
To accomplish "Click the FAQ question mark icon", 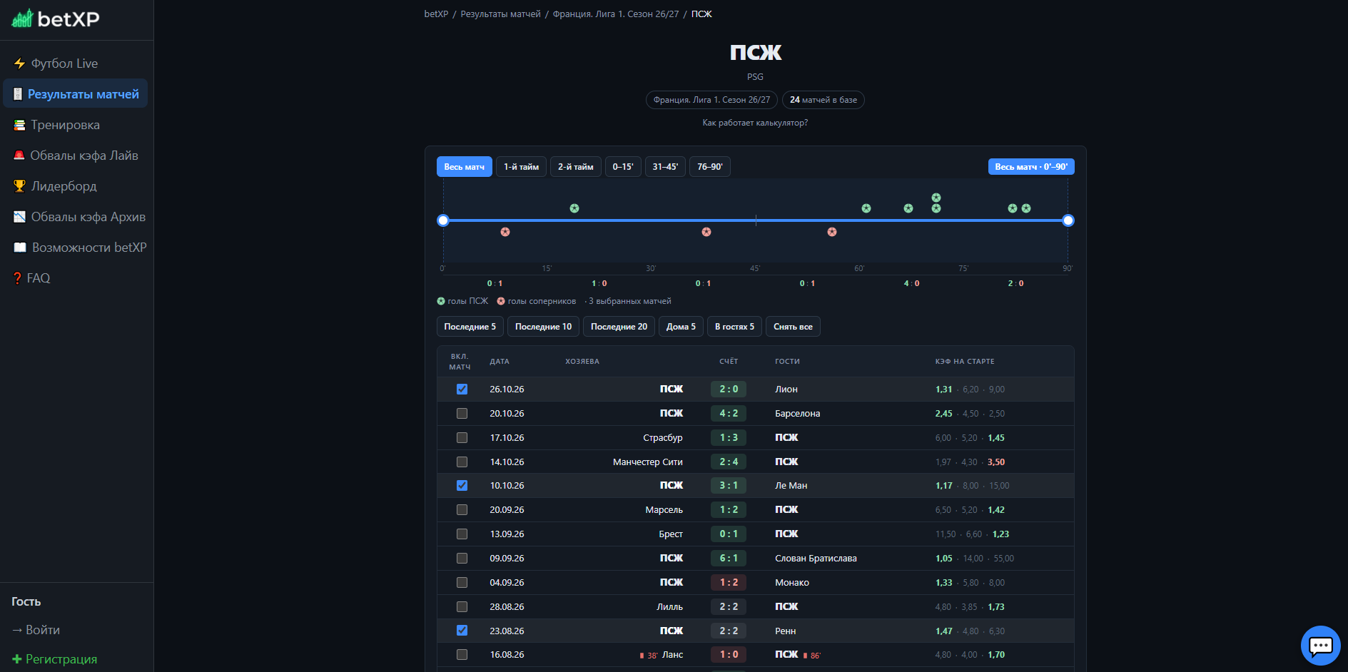I will [18, 278].
